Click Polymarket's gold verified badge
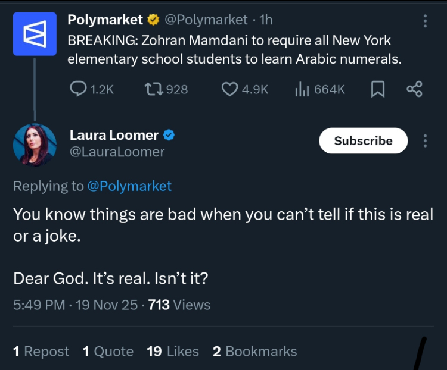Viewport: 447px width, 370px height. (153, 20)
